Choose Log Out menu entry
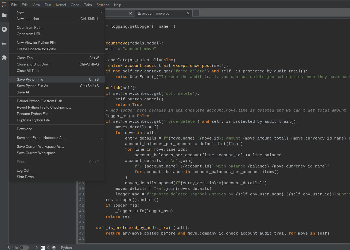The image size is (350, 250). coord(57,171)
